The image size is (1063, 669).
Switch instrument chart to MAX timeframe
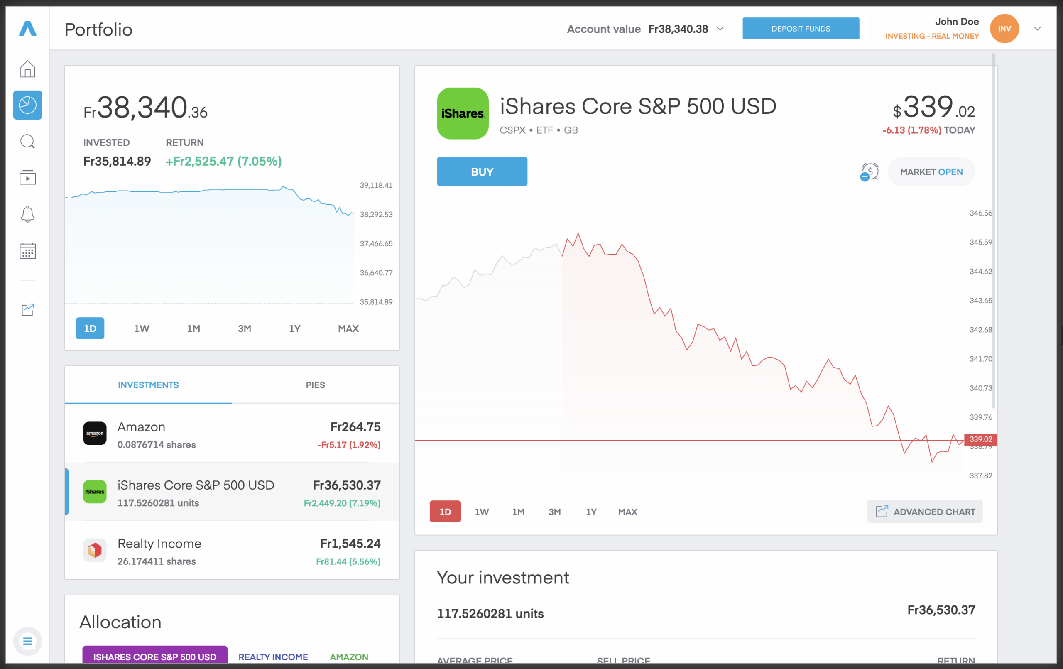[627, 511]
